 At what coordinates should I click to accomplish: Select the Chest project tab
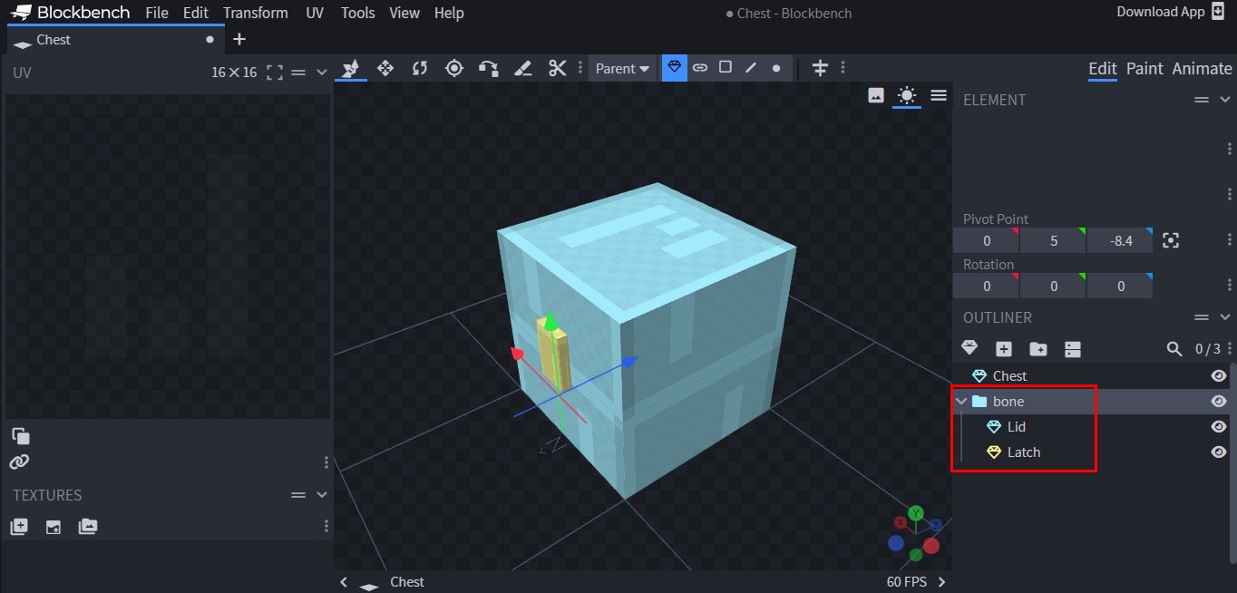pyautogui.click(x=114, y=40)
